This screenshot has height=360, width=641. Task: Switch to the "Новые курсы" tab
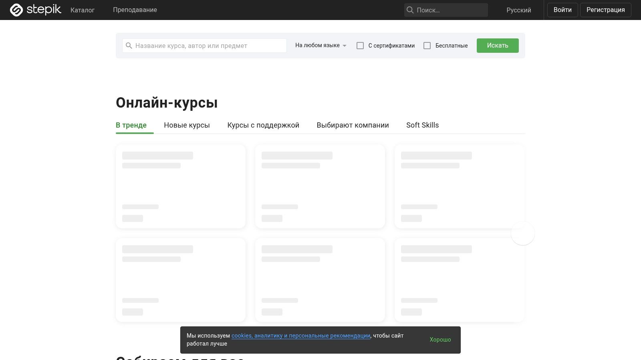click(187, 125)
